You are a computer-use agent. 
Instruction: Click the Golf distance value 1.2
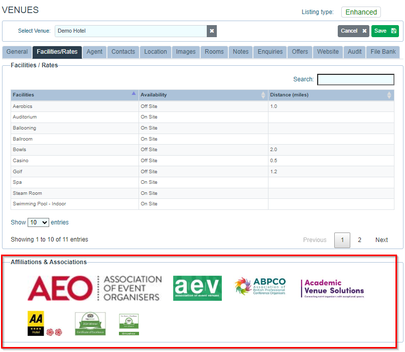(274, 172)
